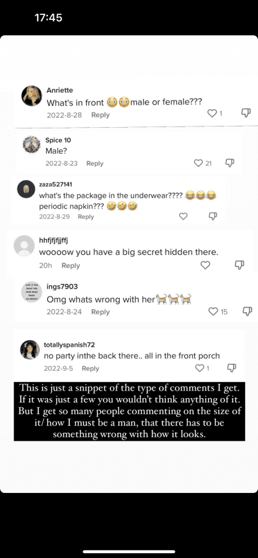Open Anriette's profile picture
Viewport: 258px width, 558px height.
coord(32,95)
